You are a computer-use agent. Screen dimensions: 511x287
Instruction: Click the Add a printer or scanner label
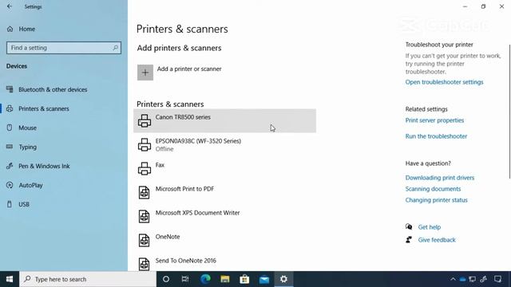189,69
